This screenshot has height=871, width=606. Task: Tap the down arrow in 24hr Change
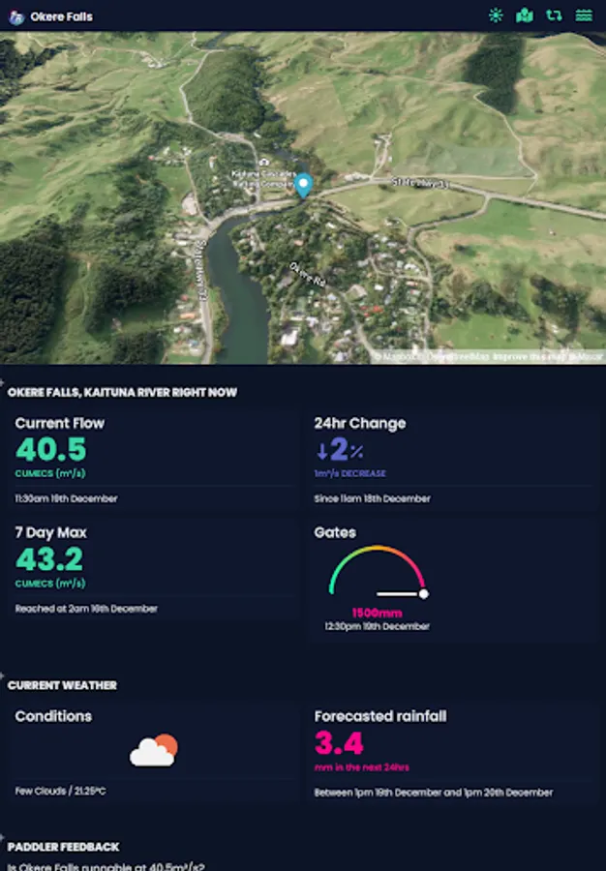point(321,451)
